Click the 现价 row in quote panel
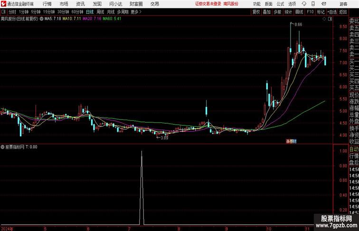Image resolution: width=359 pixels, height=231 pixels. (354, 95)
